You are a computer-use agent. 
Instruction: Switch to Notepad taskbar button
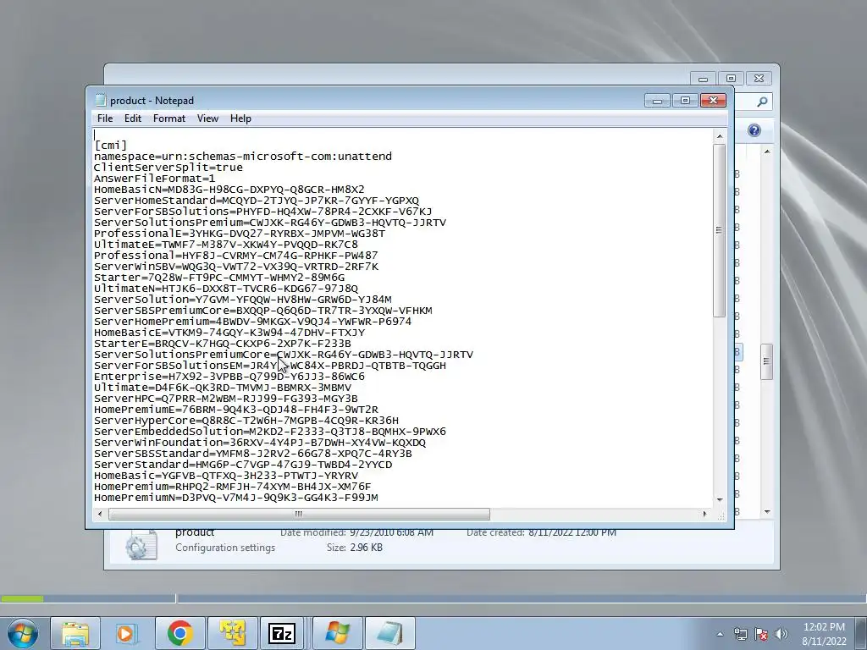coord(389,633)
